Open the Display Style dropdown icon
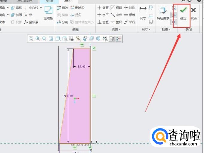Image resolution: width=204 pixels, height=153 pixels. 58,39
